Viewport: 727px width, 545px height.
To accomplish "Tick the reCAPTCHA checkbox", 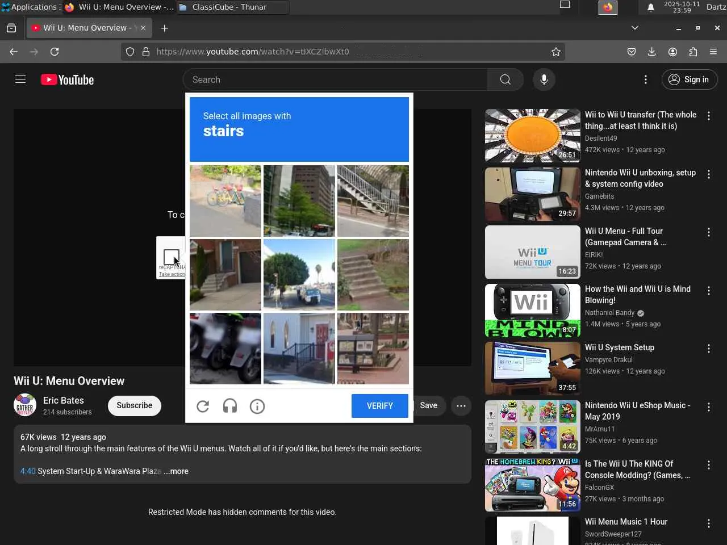I will pos(171,257).
